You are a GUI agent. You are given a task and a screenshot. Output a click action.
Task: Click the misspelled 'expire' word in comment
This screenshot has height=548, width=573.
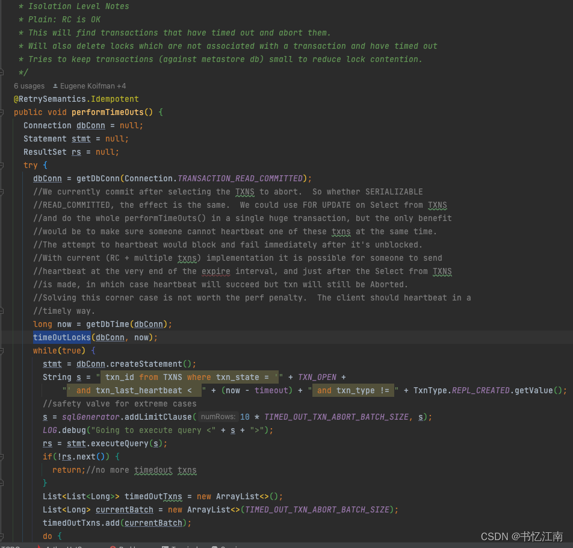tap(216, 271)
